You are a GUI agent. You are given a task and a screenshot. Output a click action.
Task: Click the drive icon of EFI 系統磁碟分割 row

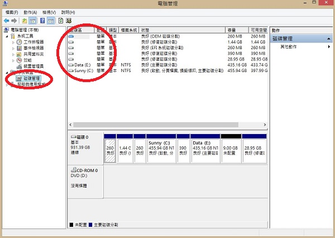pos(71,47)
